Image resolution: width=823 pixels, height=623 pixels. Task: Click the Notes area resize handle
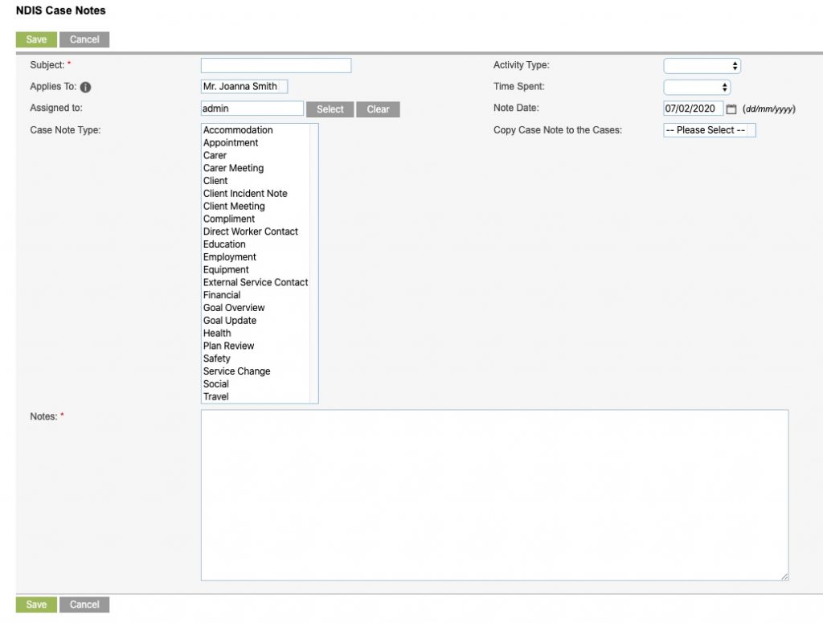(x=784, y=577)
